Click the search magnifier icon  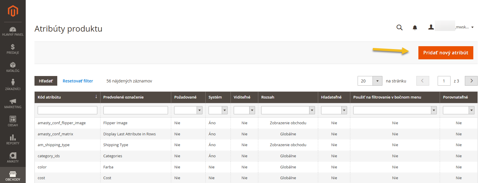coord(399,27)
